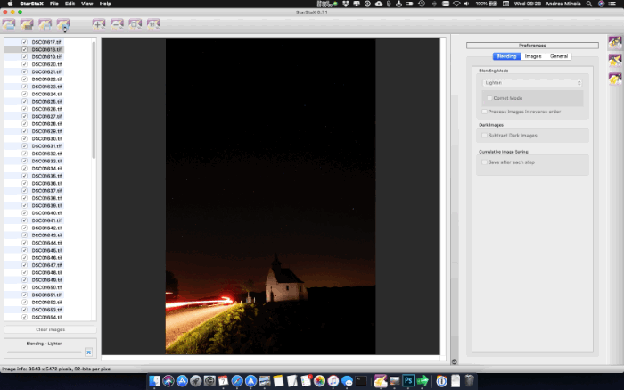Open the File menu
The image size is (624, 390).
pyautogui.click(x=54, y=4)
